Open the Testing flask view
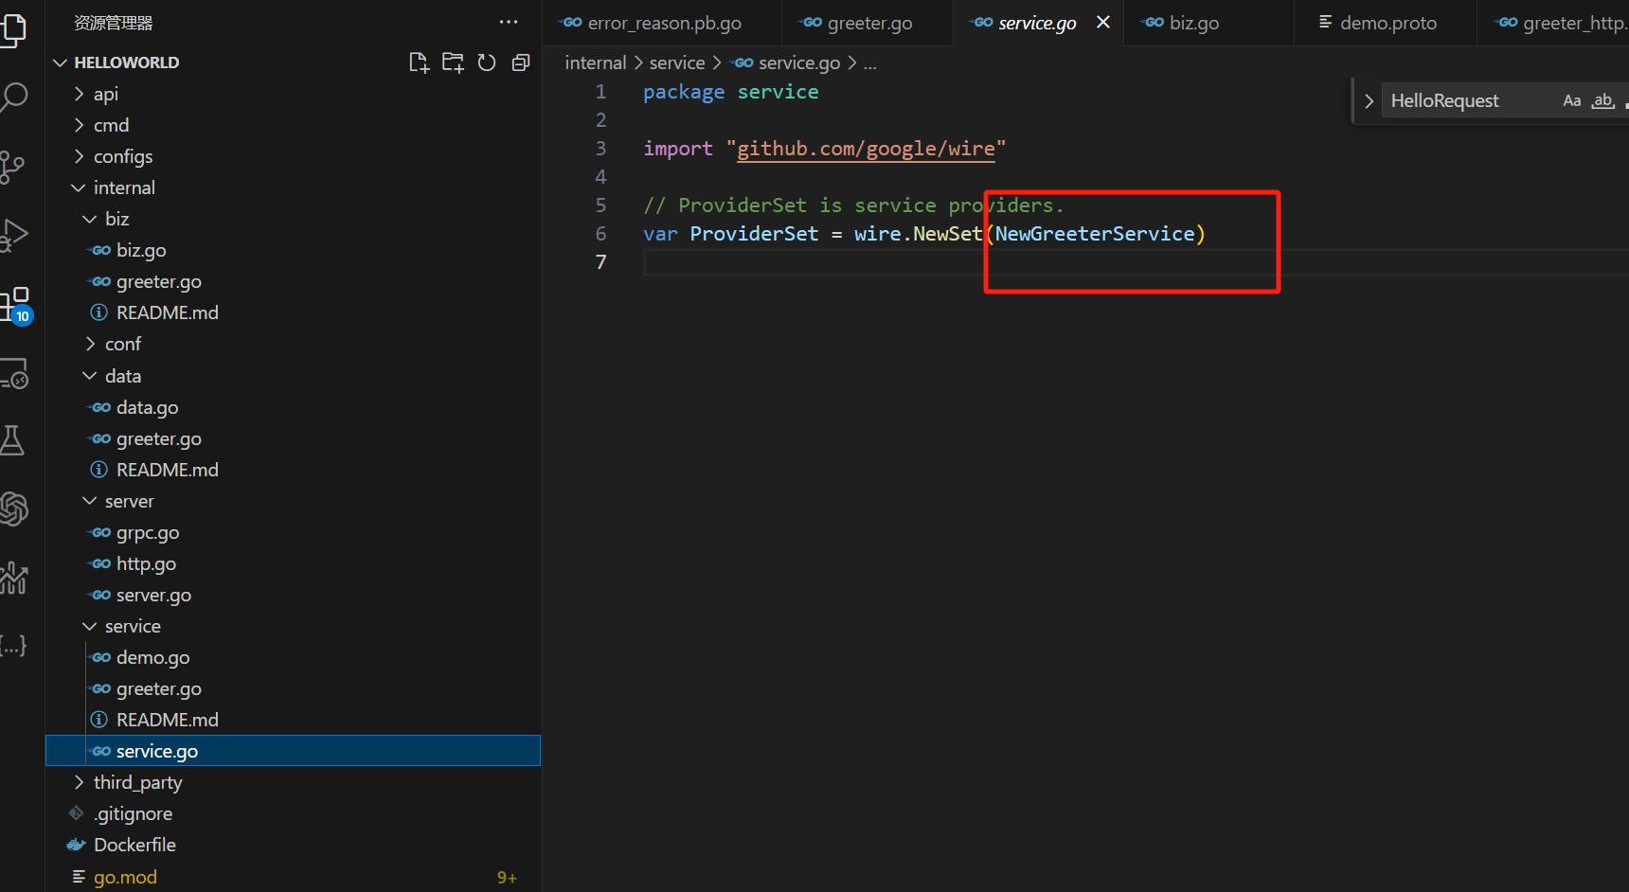 13,440
